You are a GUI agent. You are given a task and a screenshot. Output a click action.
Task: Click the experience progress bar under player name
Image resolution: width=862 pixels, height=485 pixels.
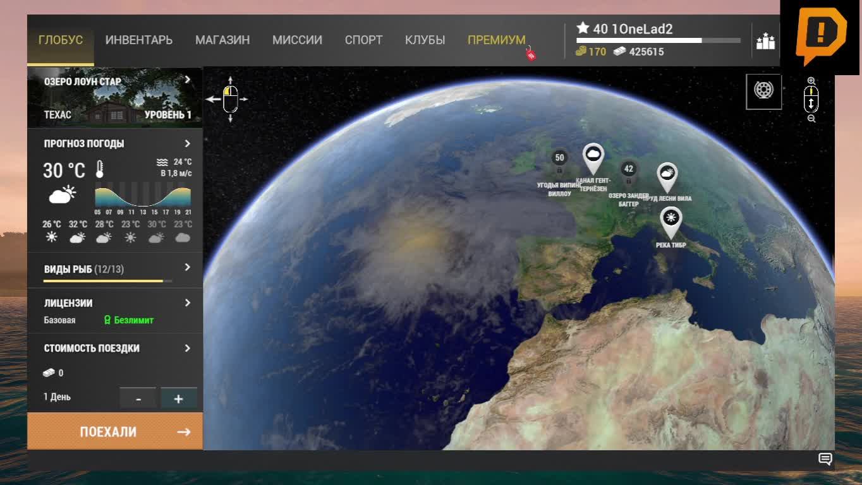pos(658,40)
